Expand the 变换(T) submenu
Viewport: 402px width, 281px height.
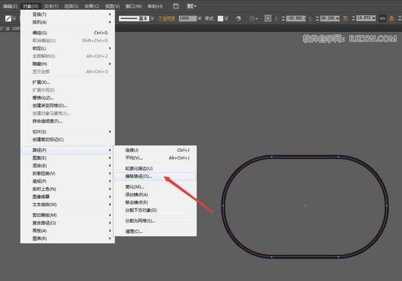pyautogui.click(x=67, y=14)
